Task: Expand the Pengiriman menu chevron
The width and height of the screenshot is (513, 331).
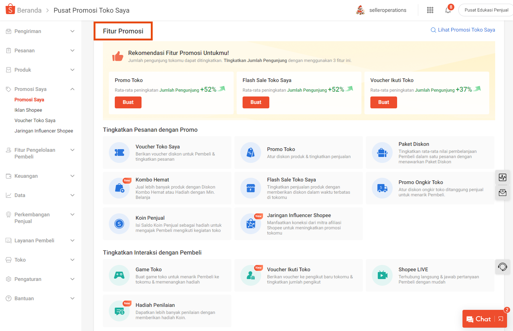Action: click(72, 32)
